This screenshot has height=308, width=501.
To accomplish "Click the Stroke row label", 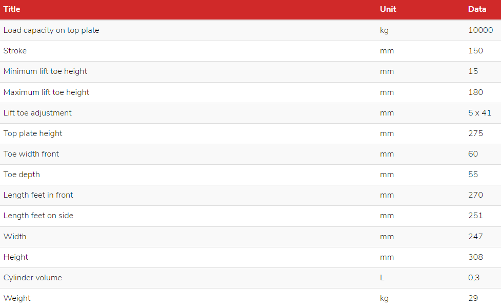I will click(x=15, y=51).
